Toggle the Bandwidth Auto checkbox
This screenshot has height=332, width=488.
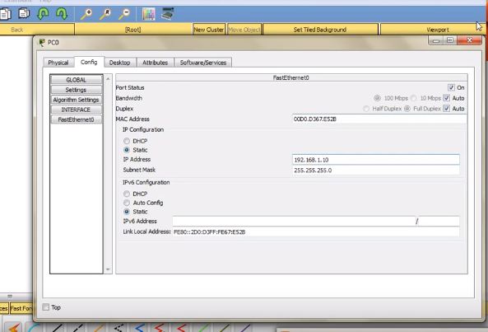(446, 98)
